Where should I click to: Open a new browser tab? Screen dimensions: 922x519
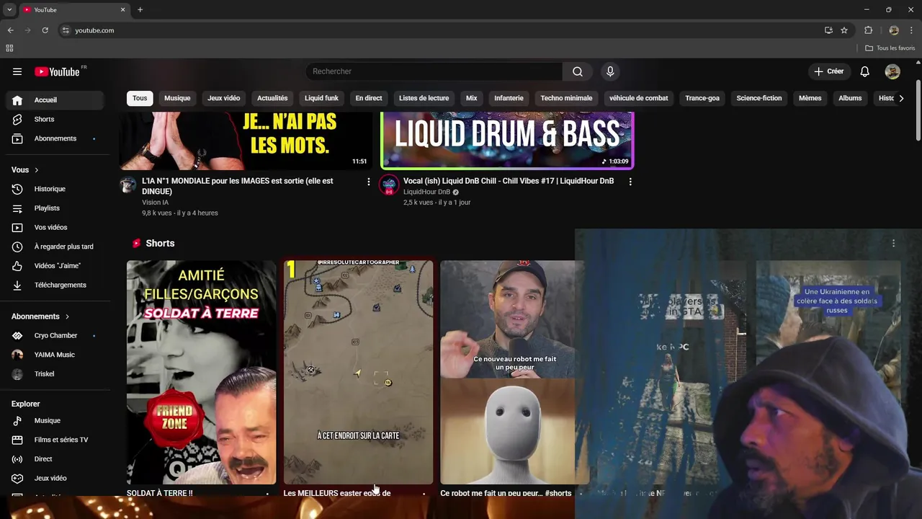(x=140, y=10)
